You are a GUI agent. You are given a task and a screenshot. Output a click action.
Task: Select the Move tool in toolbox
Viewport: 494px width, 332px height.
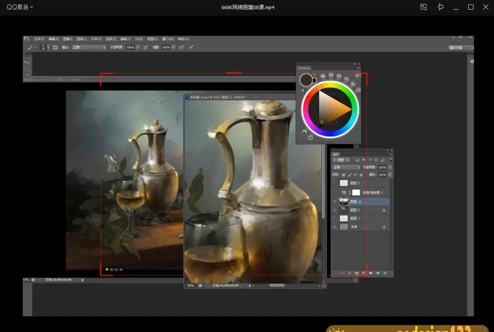point(27,62)
